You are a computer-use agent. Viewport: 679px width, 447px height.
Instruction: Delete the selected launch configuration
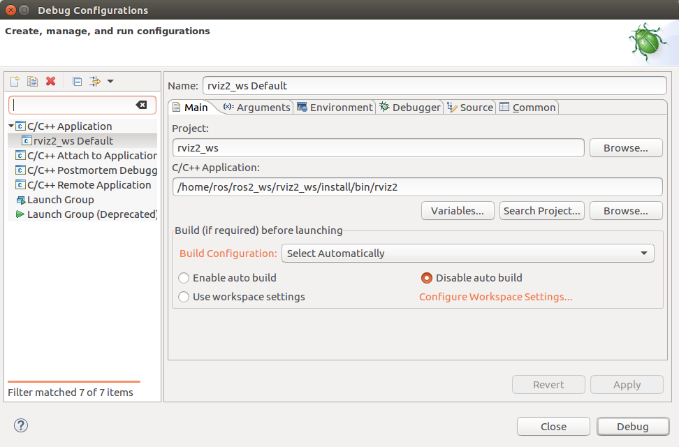pyautogui.click(x=50, y=82)
